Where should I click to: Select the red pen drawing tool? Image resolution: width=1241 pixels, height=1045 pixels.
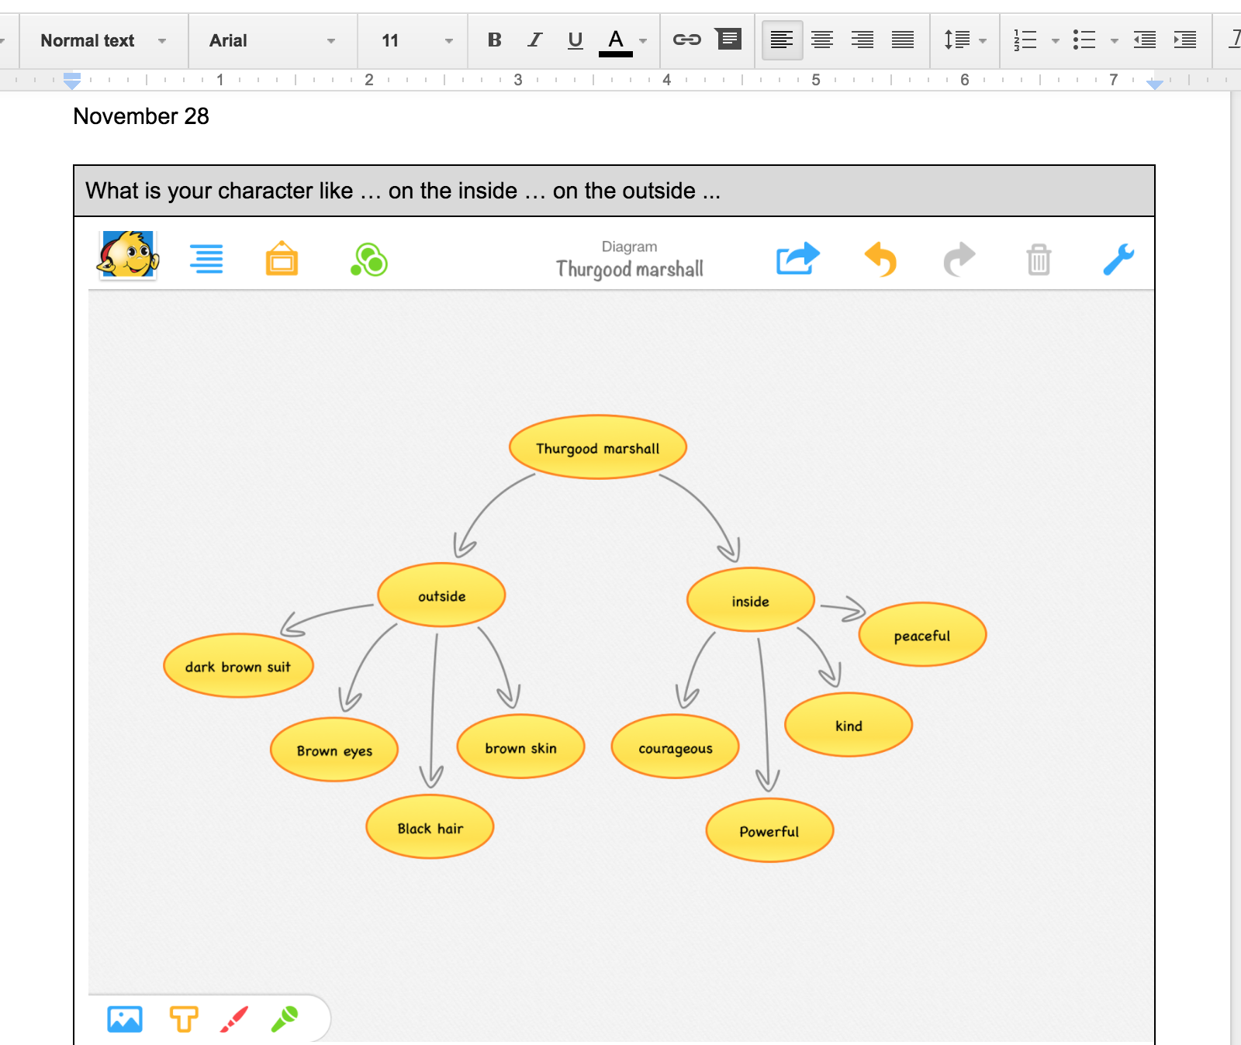click(x=233, y=1019)
